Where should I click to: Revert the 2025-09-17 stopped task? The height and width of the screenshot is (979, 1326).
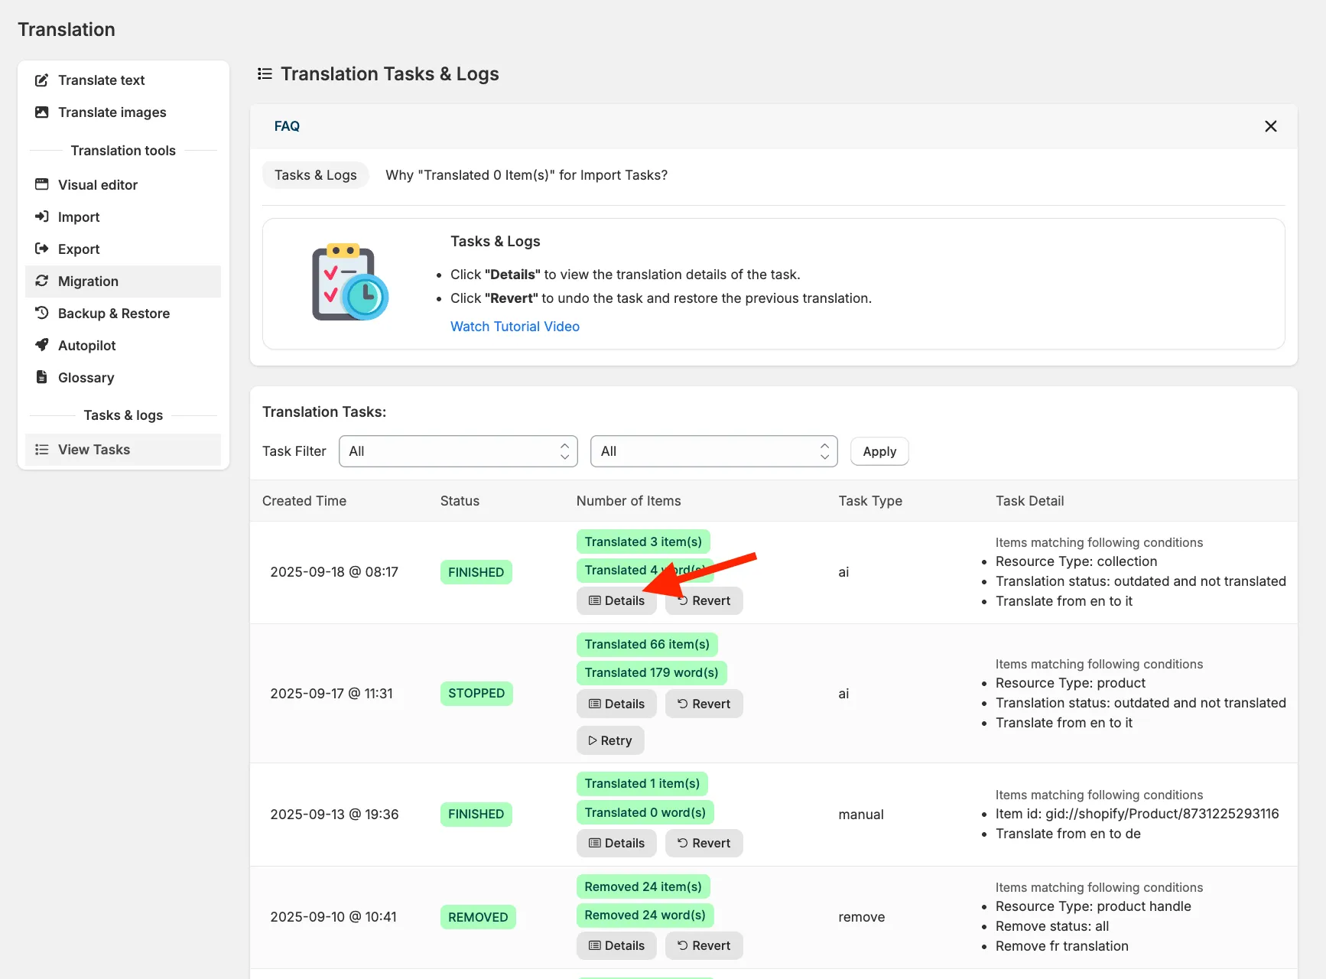click(x=704, y=704)
